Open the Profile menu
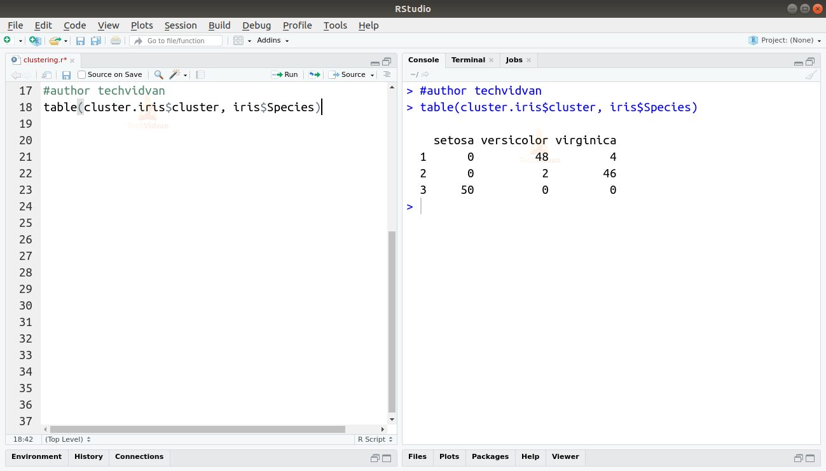 297,25
